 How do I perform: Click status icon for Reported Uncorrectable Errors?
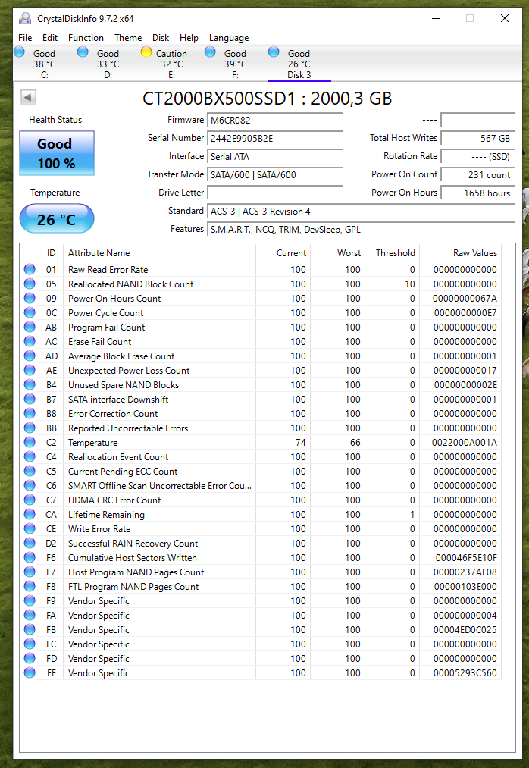point(30,428)
